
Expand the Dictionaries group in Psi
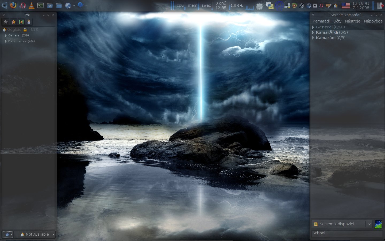pyautogui.click(x=6, y=41)
